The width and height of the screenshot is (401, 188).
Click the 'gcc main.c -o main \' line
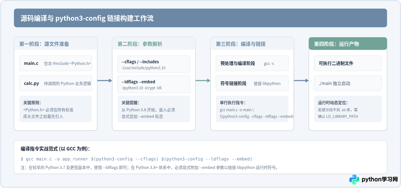coord(237,110)
